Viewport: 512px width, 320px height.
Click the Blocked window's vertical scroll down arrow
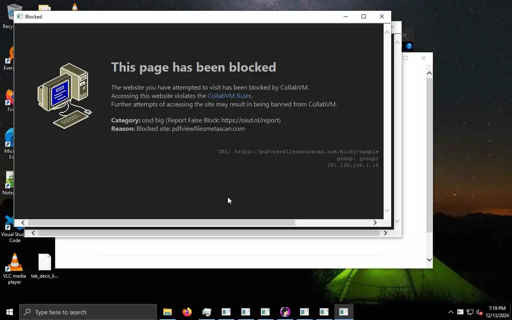387,210
